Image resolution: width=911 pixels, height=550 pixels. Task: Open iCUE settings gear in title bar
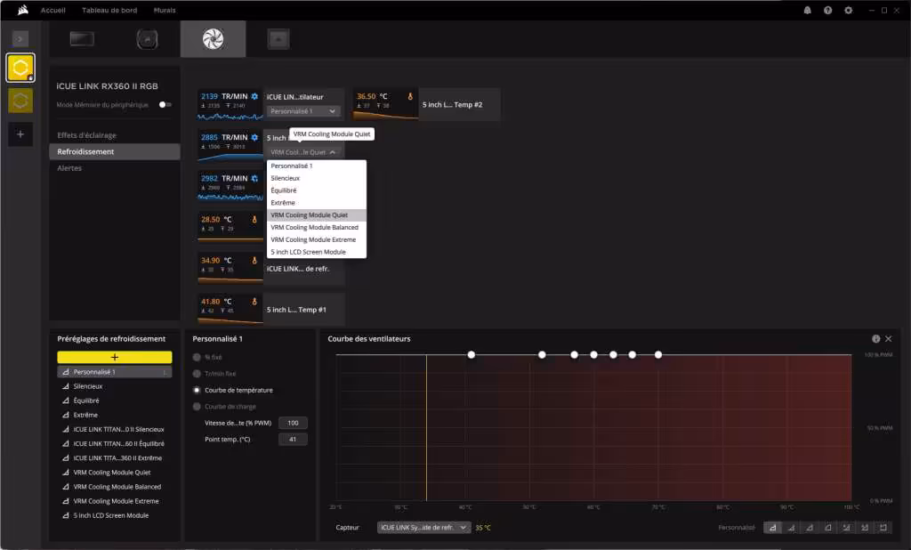pos(848,11)
